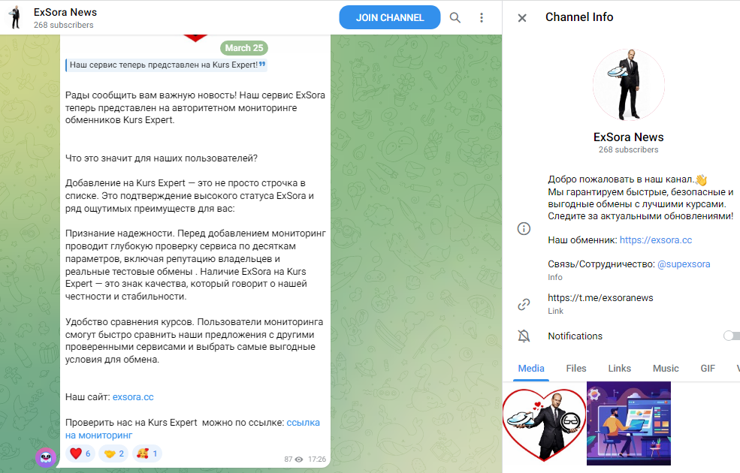Screen dimensions: 740x473
Task: Click 'Что это значит для наших пользователей?' line
Action: (x=162, y=158)
